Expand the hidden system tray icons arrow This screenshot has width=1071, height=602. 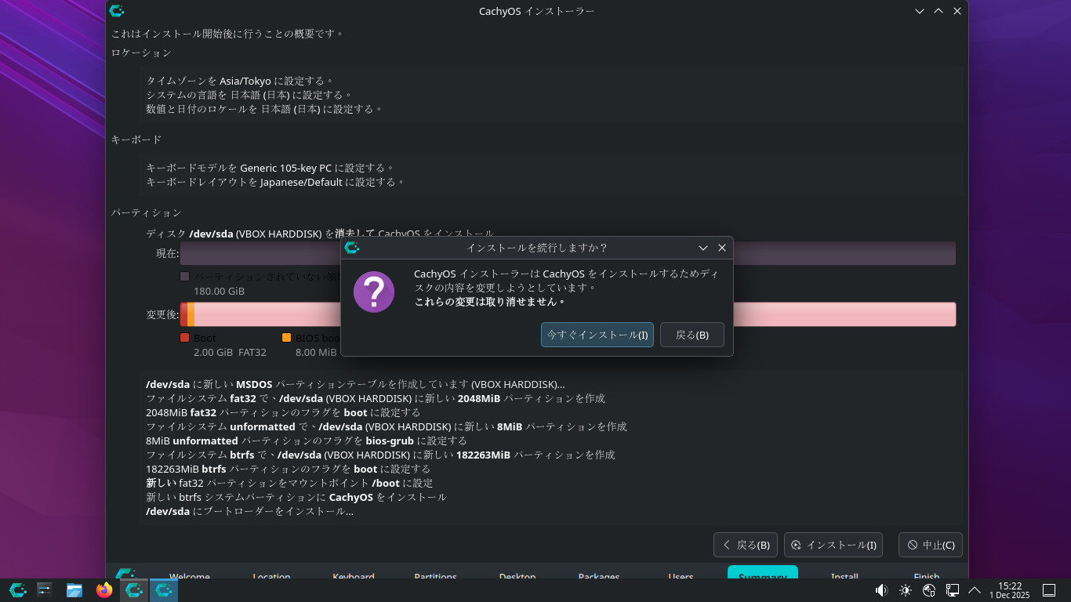pos(975,590)
